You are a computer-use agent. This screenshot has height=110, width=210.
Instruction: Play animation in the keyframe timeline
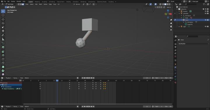pyautogui.click(x=89, y=78)
